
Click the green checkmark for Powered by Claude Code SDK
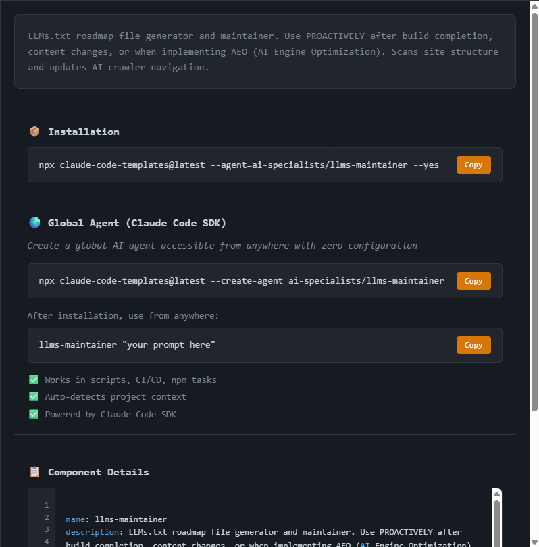click(x=34, y=414)
